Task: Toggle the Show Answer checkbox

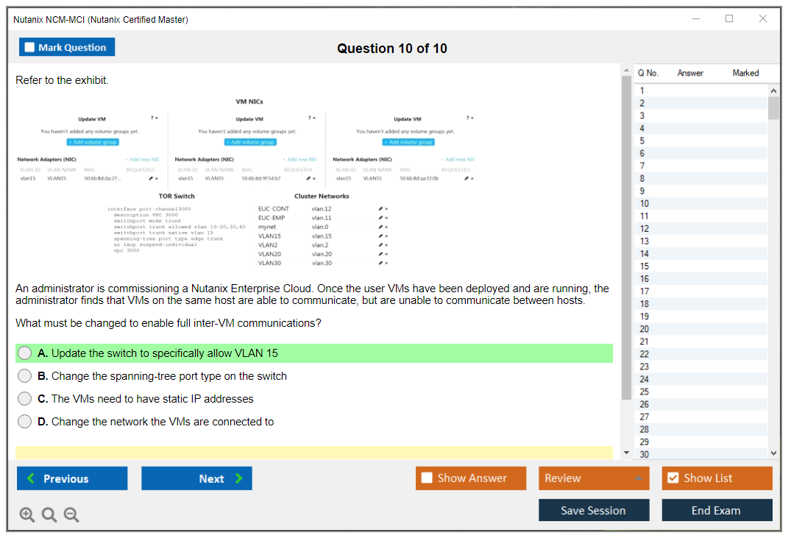Action: click(x=427, y=478)
